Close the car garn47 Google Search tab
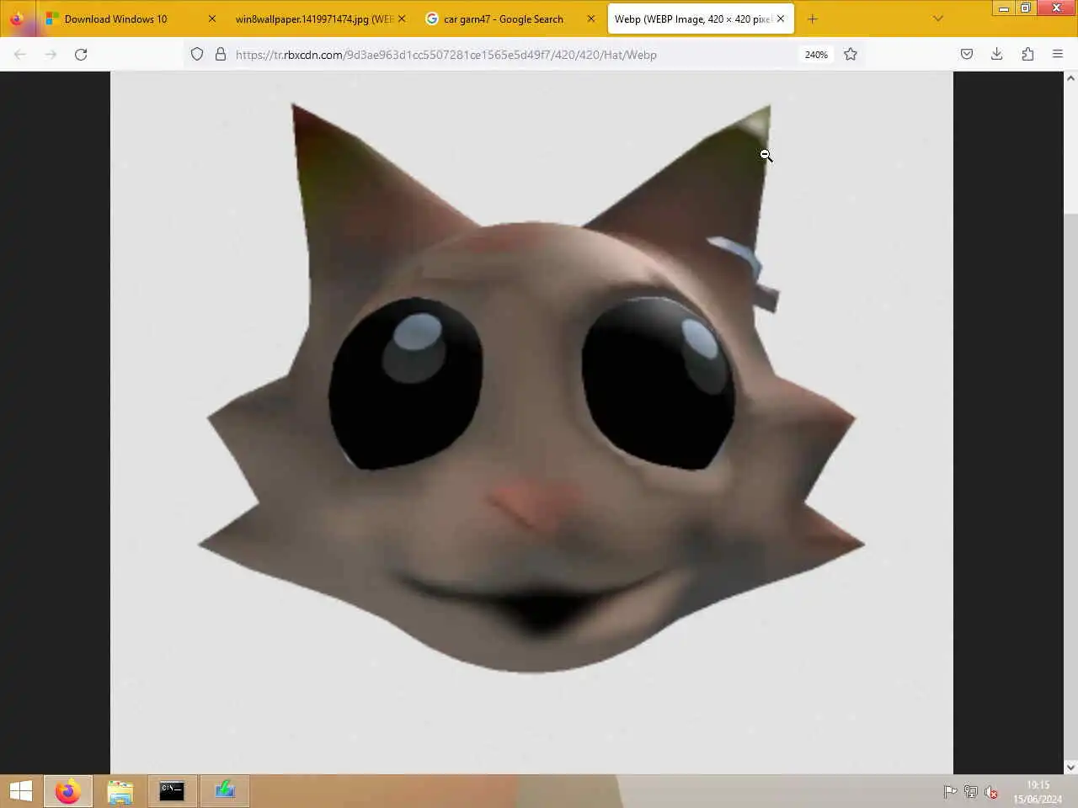 click(591, 19)
